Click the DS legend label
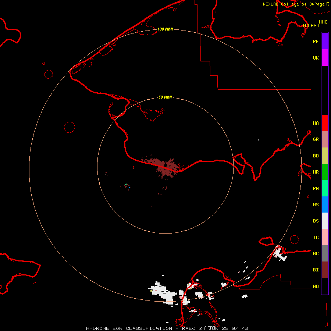Viewport: 331px width, 331px height. [x=316, y=221]
